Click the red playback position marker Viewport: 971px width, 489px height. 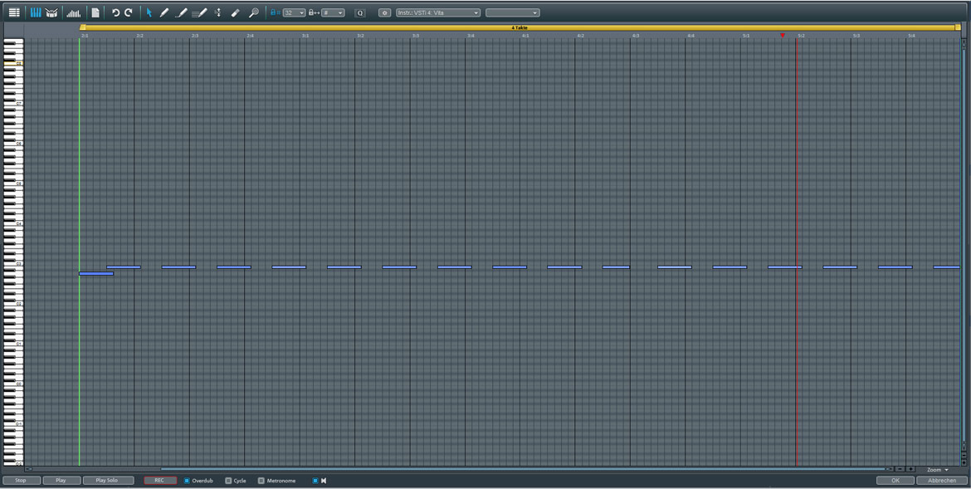[x=783, y=36]
